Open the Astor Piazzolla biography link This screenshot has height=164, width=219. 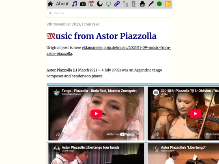[x=59, y=70]
